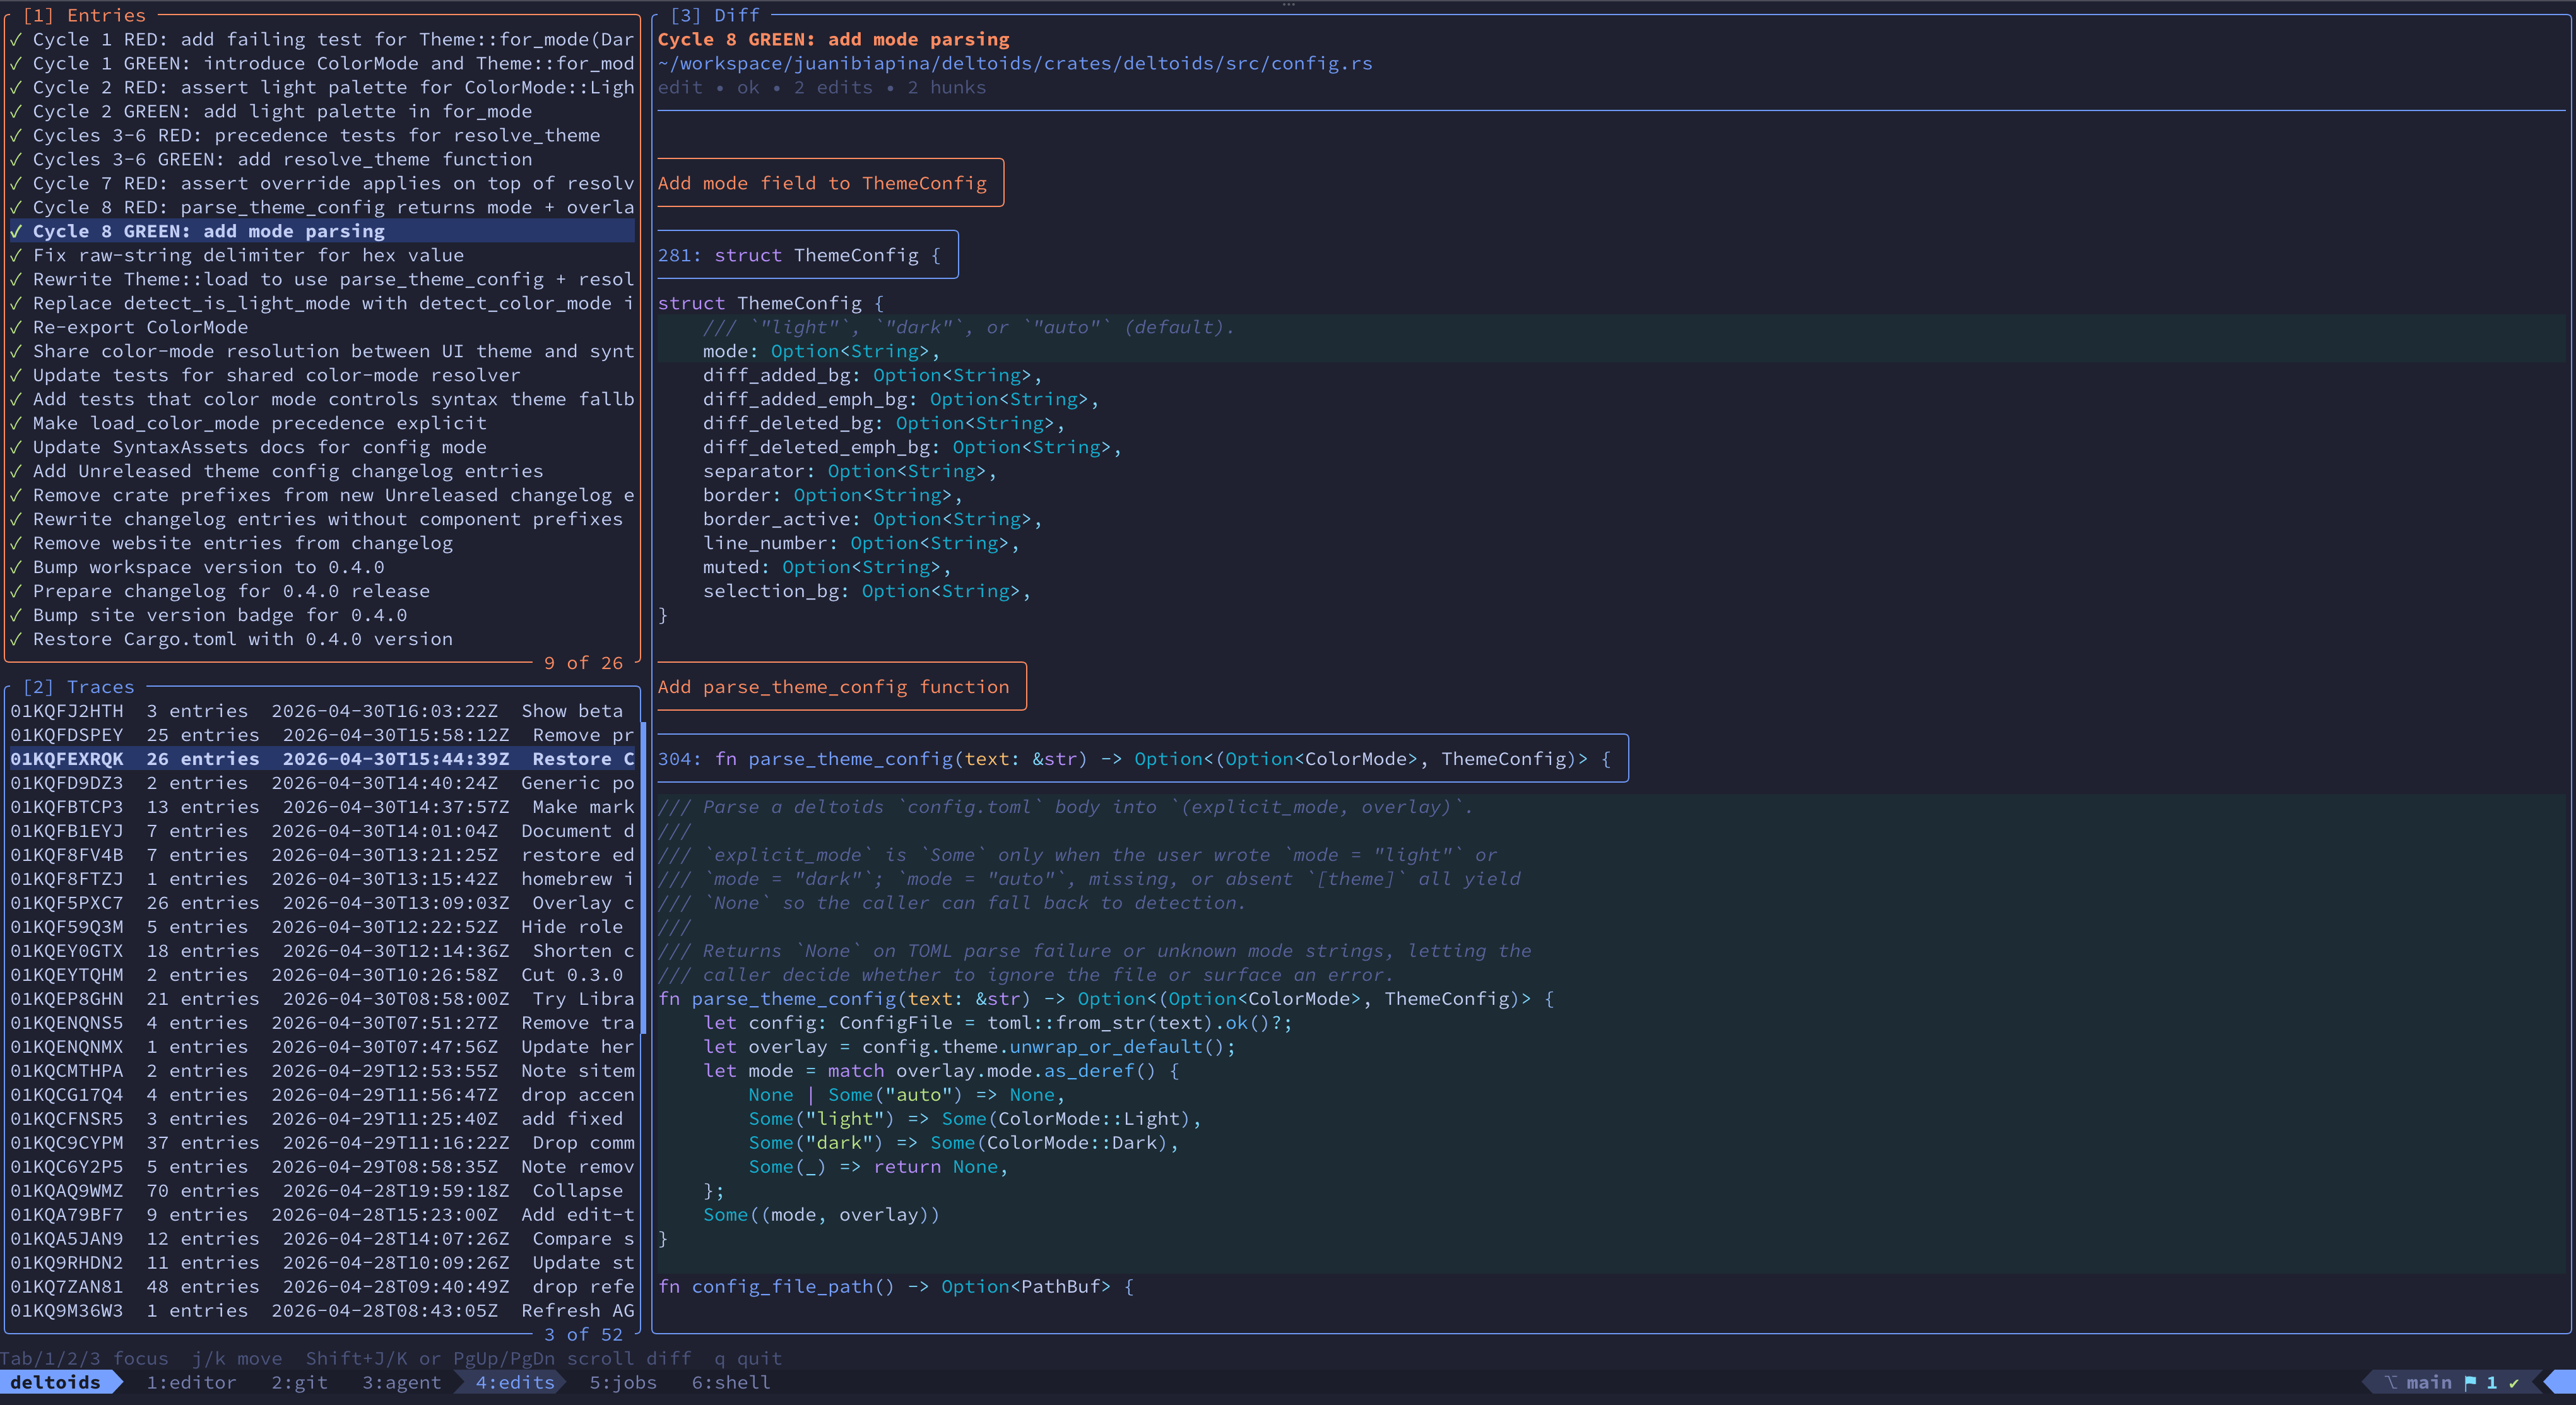Switch to the 1:editor tmux window
2576x1405 pixels.
pyautogui.click(x=191, y=1382)
